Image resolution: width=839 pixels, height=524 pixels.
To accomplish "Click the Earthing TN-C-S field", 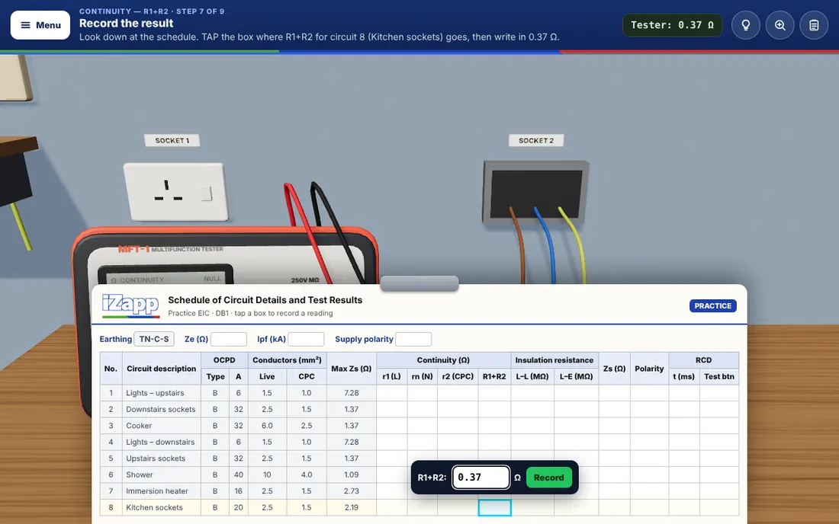I will [x=153, y=339].
